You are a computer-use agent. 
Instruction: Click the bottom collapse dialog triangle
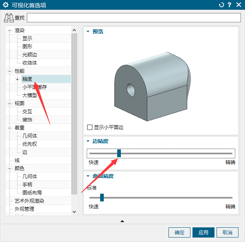click(x=122, y=221)
